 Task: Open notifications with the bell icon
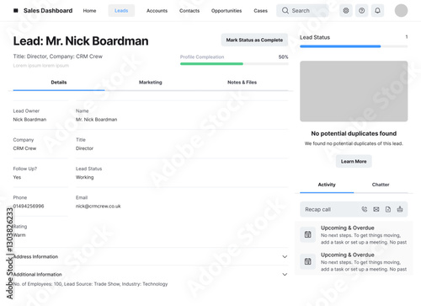(x=377, y=11)
